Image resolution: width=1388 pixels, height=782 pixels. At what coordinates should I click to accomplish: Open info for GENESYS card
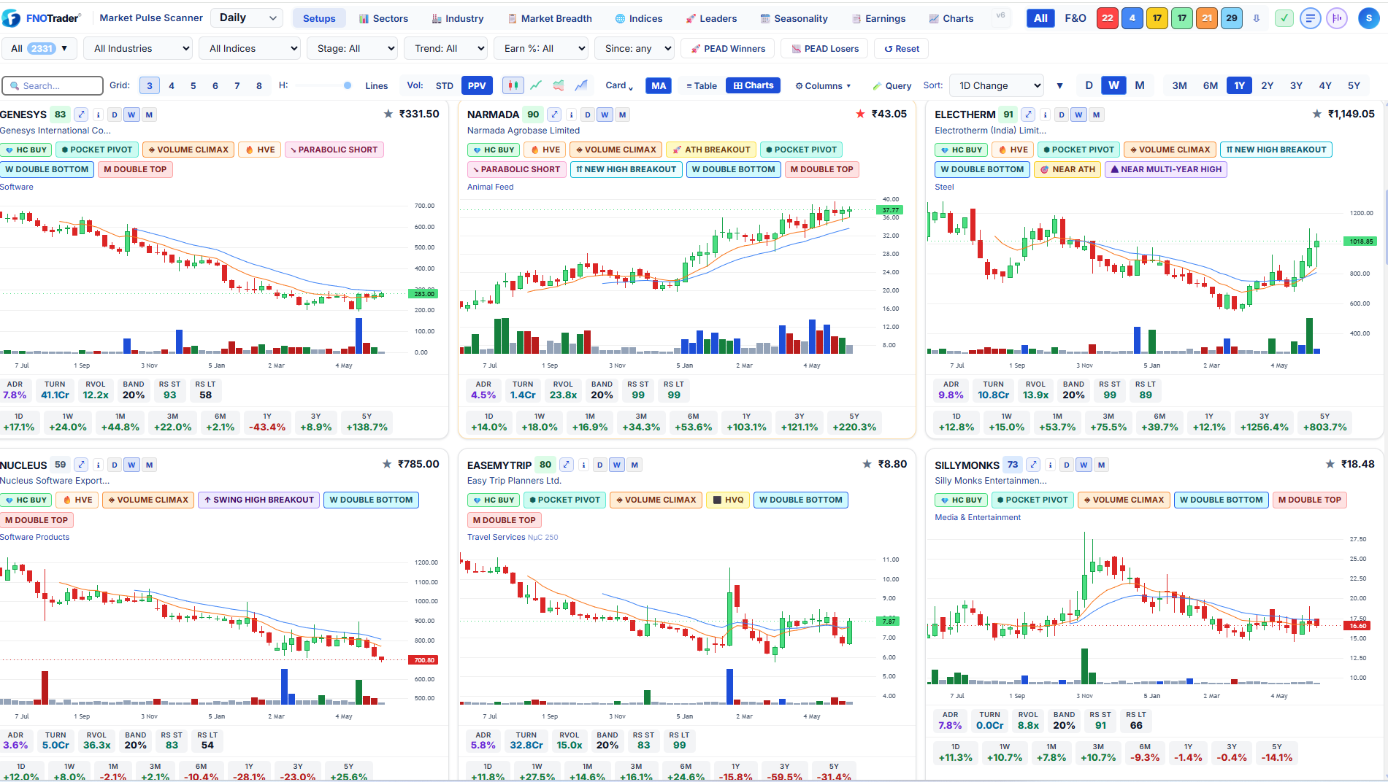pos(98,115)
